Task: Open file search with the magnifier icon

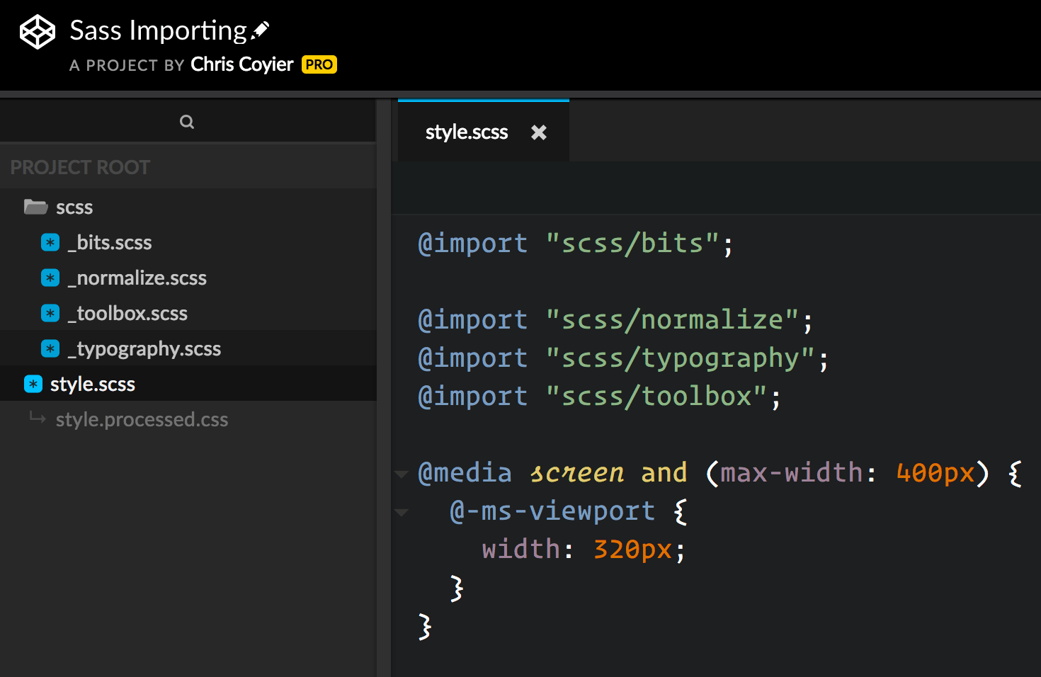Action: pyautogui.click(x=187, y=121)
